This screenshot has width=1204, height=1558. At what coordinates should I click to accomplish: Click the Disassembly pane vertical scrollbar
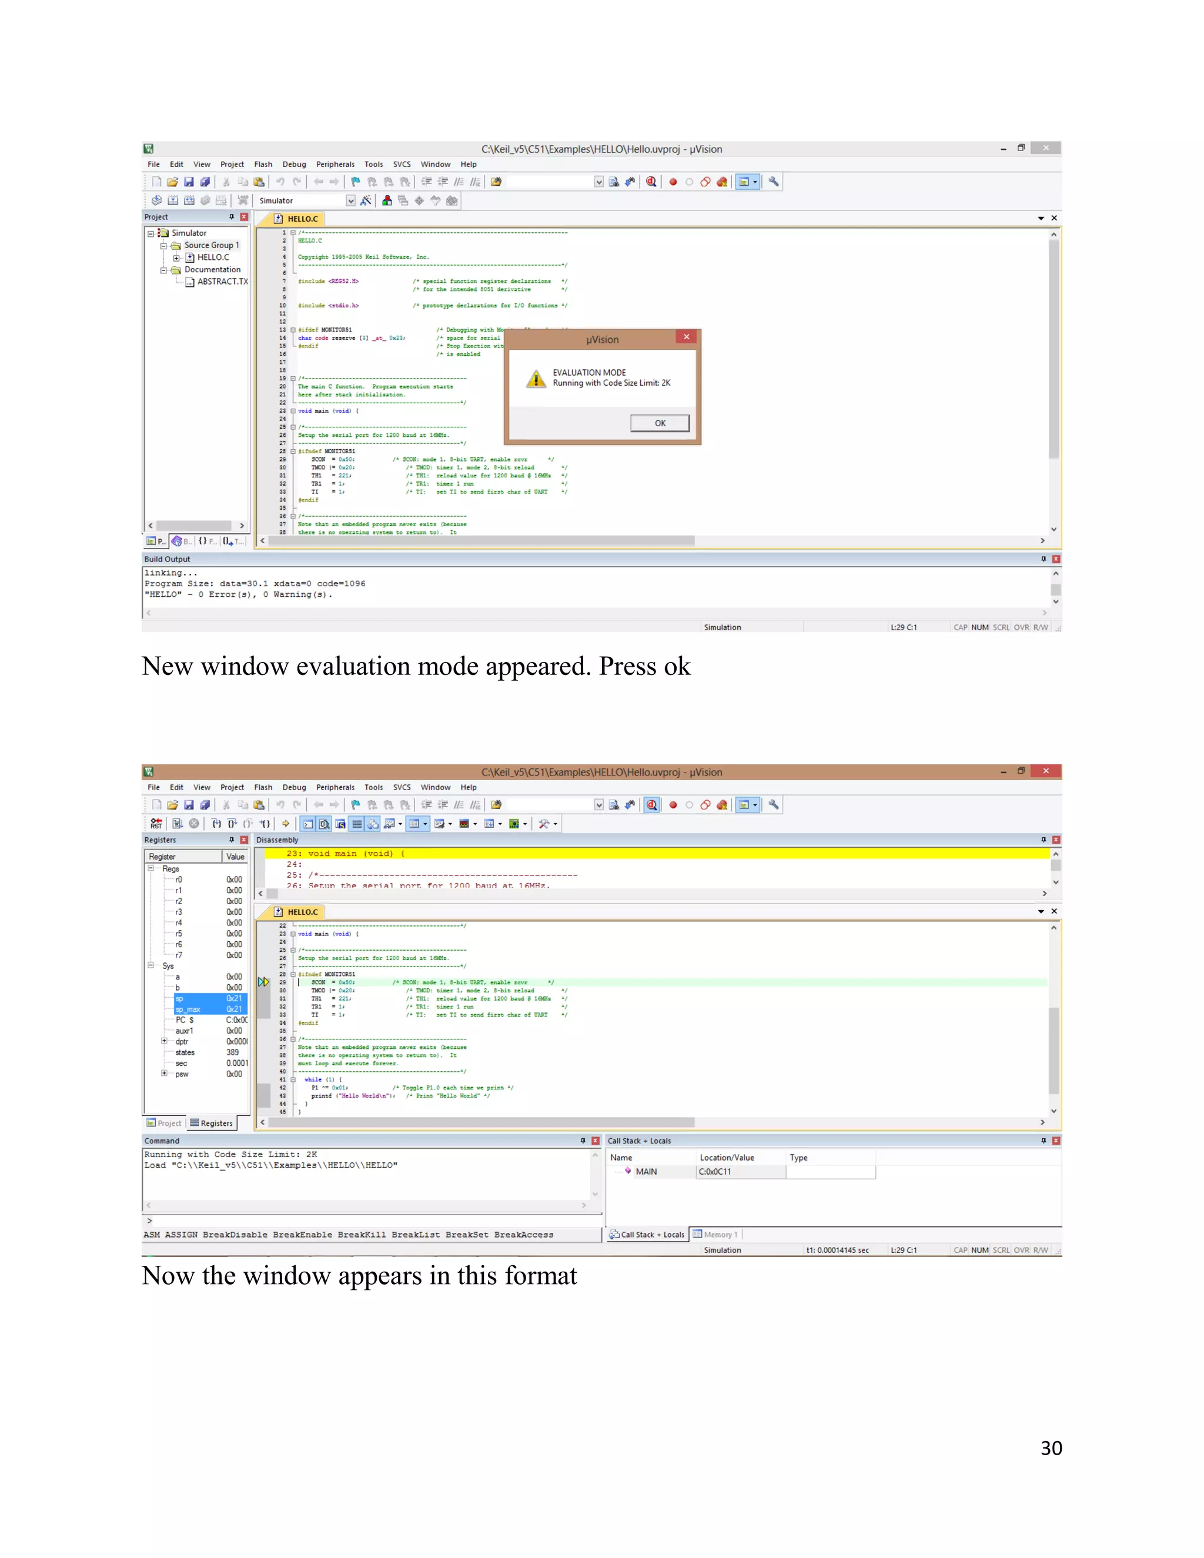click(1056, 867)
